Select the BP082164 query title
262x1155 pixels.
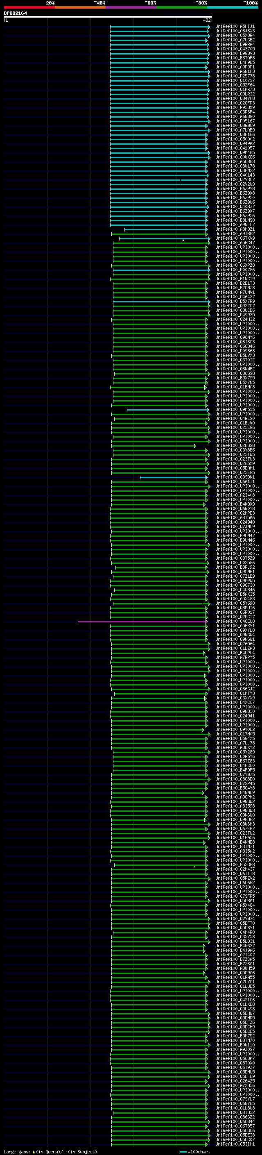click(x=15, y=14)
